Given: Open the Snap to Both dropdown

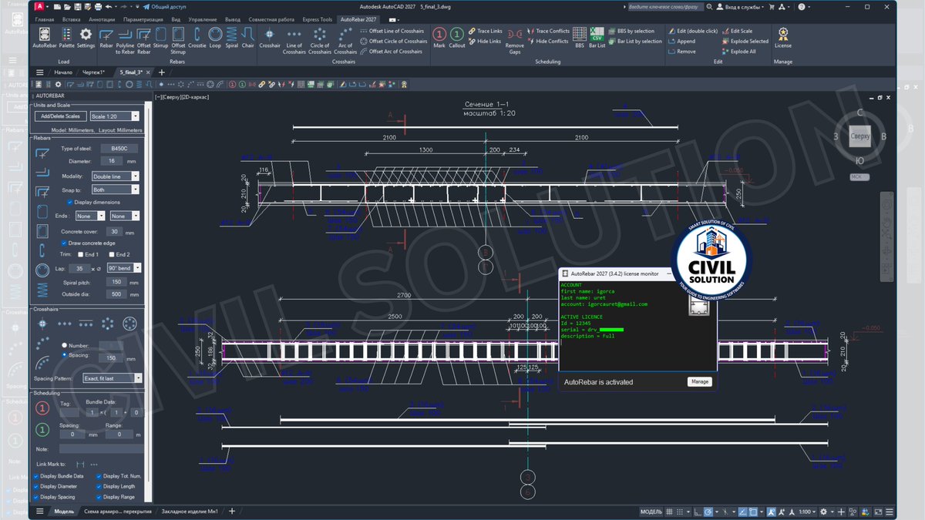Looking at the screenshot, I should [115, 189].
